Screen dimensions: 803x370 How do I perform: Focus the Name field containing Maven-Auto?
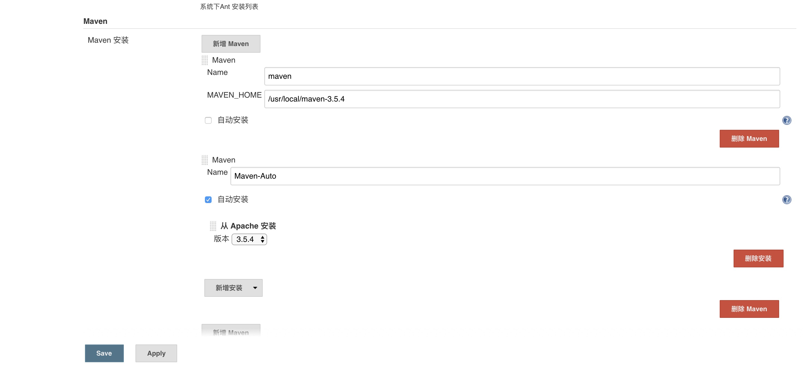click(505, 176)
